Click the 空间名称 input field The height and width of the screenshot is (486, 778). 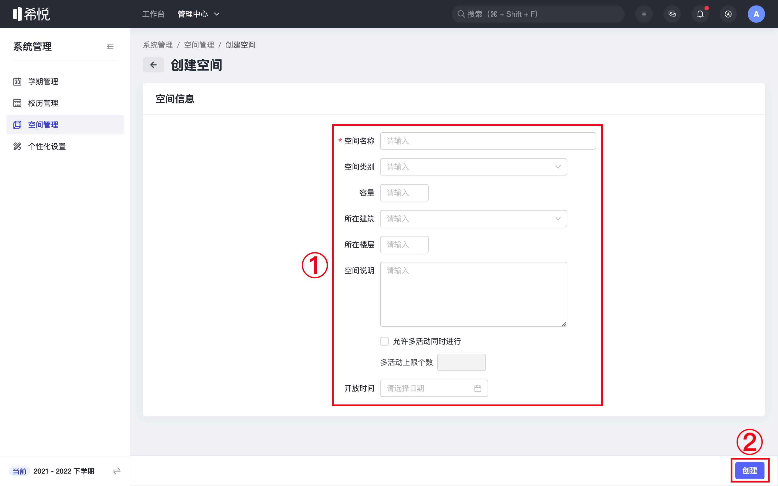488,141
